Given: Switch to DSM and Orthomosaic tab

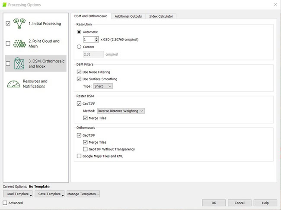Looking at the screenshot, I should tap(91, 16).
